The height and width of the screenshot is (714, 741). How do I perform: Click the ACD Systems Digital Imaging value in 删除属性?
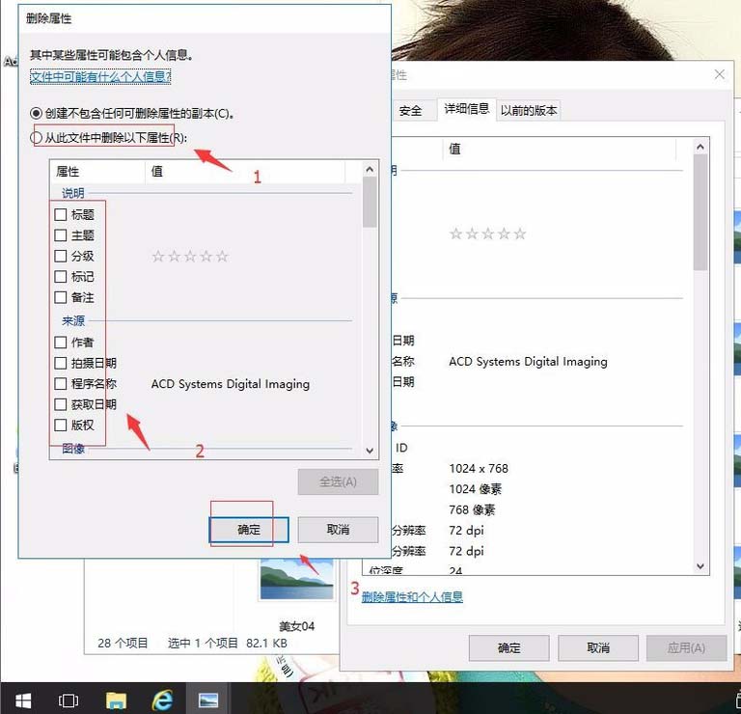pyautogui.click(x=231, y=384)
